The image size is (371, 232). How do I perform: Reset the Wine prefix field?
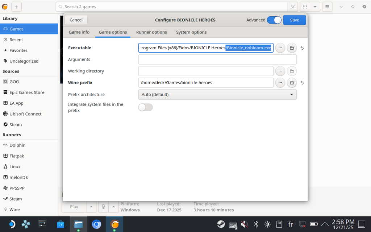pos(302,83)
